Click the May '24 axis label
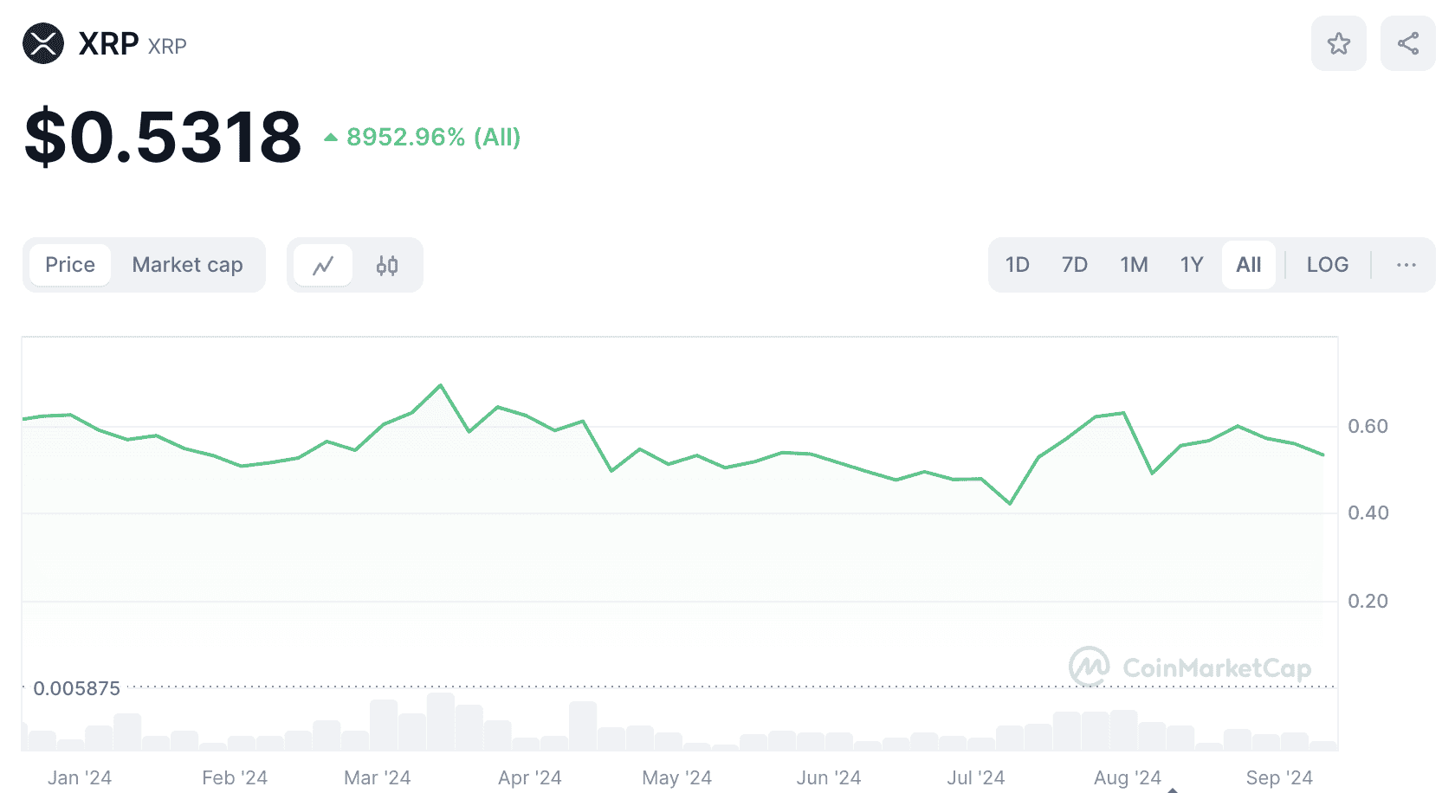 (x=677, y=777)
